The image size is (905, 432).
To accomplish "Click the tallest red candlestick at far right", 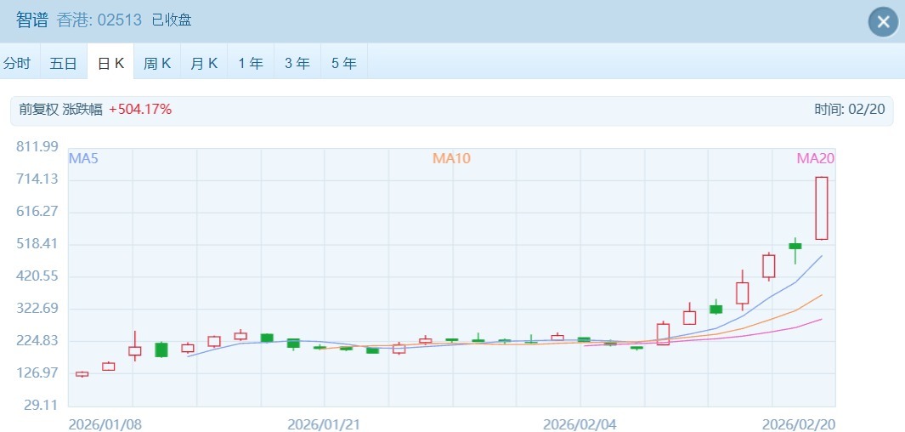I will pyautogui.click(x=822, y=208).
